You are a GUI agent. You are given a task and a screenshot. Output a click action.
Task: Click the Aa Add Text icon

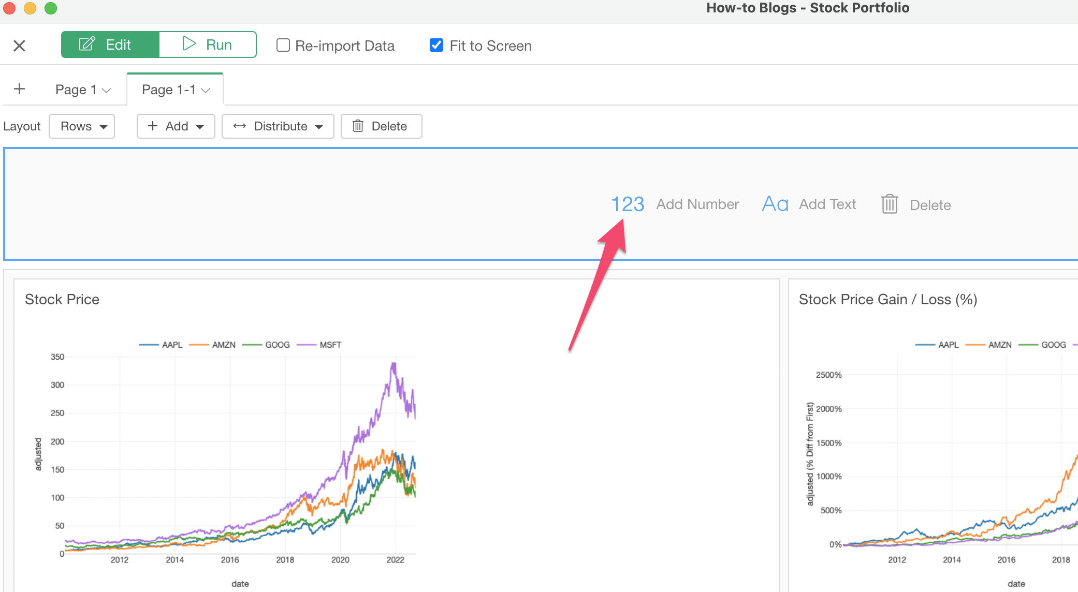775,204
